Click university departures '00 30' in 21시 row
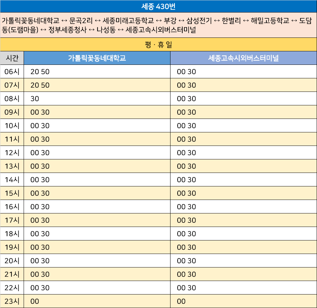 [x=40, y=275]
